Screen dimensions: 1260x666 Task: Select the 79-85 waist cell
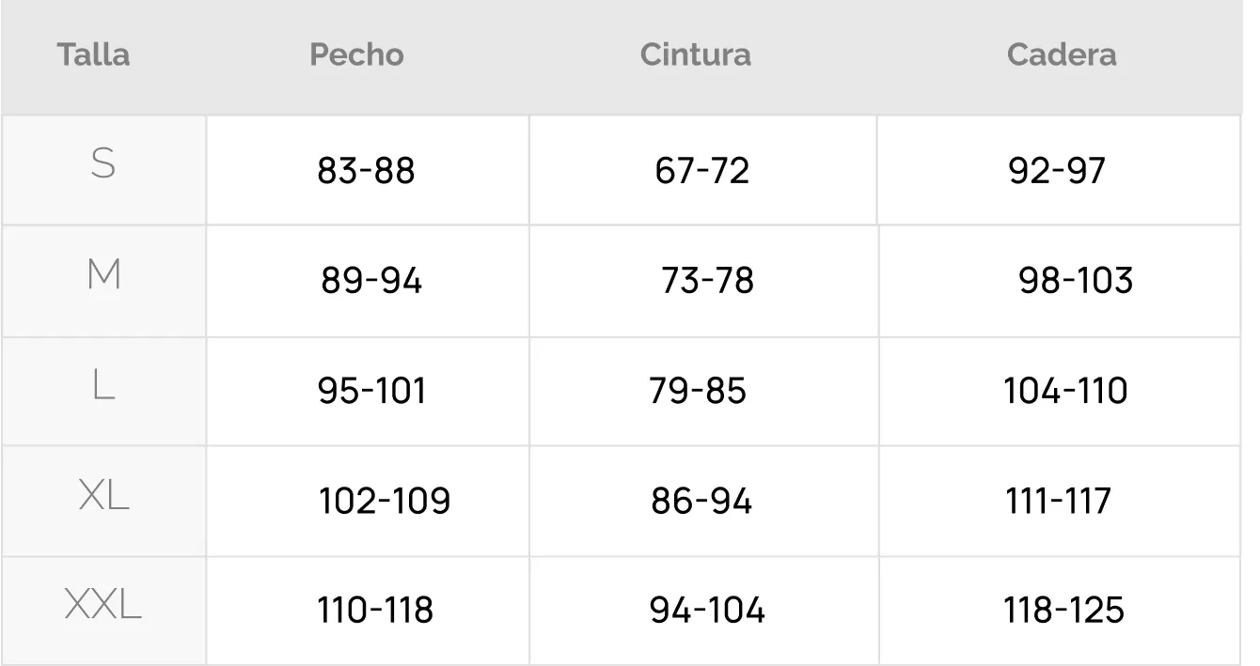(698, 390)
